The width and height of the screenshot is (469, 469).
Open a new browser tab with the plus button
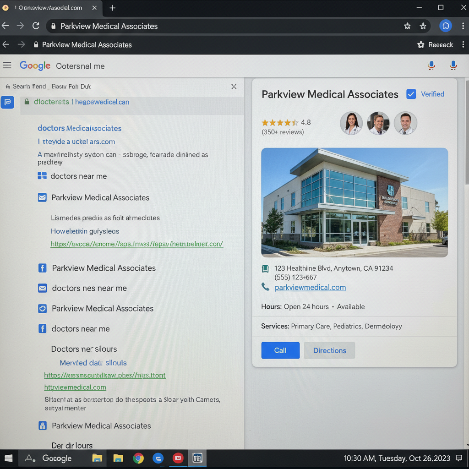click(x=113, y=8)
